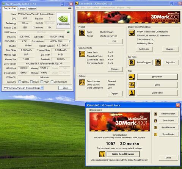The height and width of the screenshot is (169, 182).
Task: Toggle the CUDA checkbox
Action: 31,82
